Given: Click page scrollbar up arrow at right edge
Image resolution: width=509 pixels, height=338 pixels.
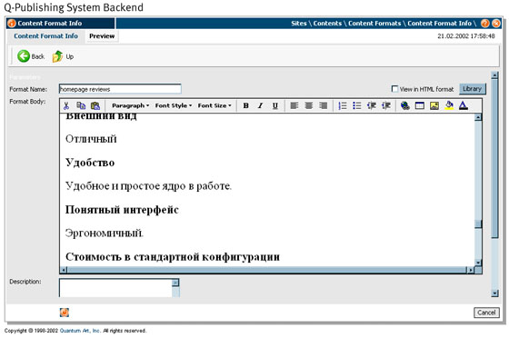Looking at the screenshot, I should [x=494, y=75].
